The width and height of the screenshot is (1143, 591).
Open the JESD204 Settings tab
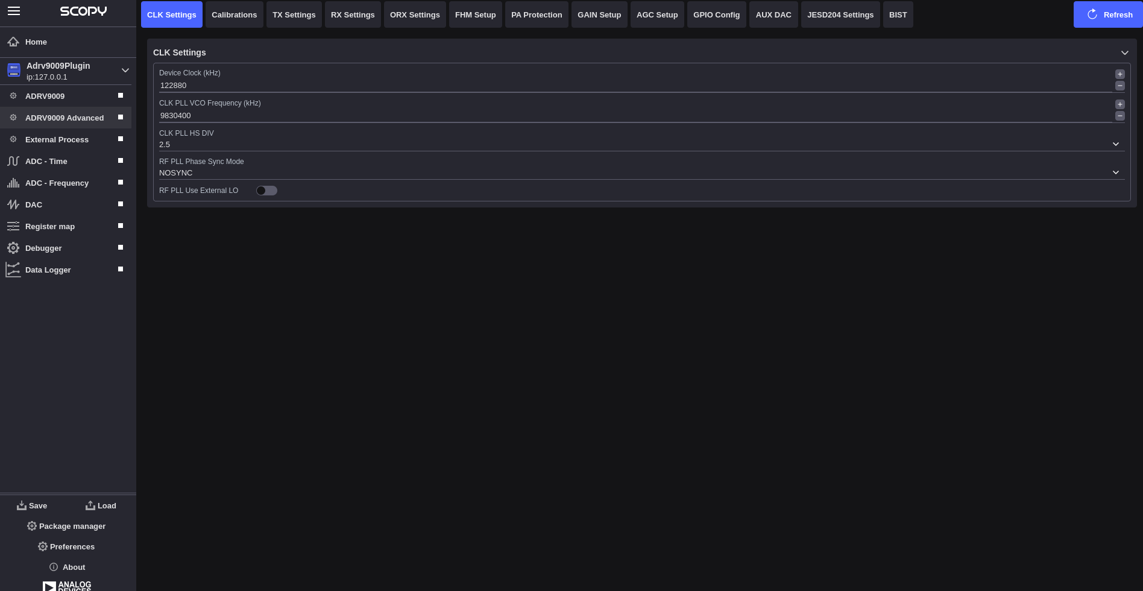point(840,14)
